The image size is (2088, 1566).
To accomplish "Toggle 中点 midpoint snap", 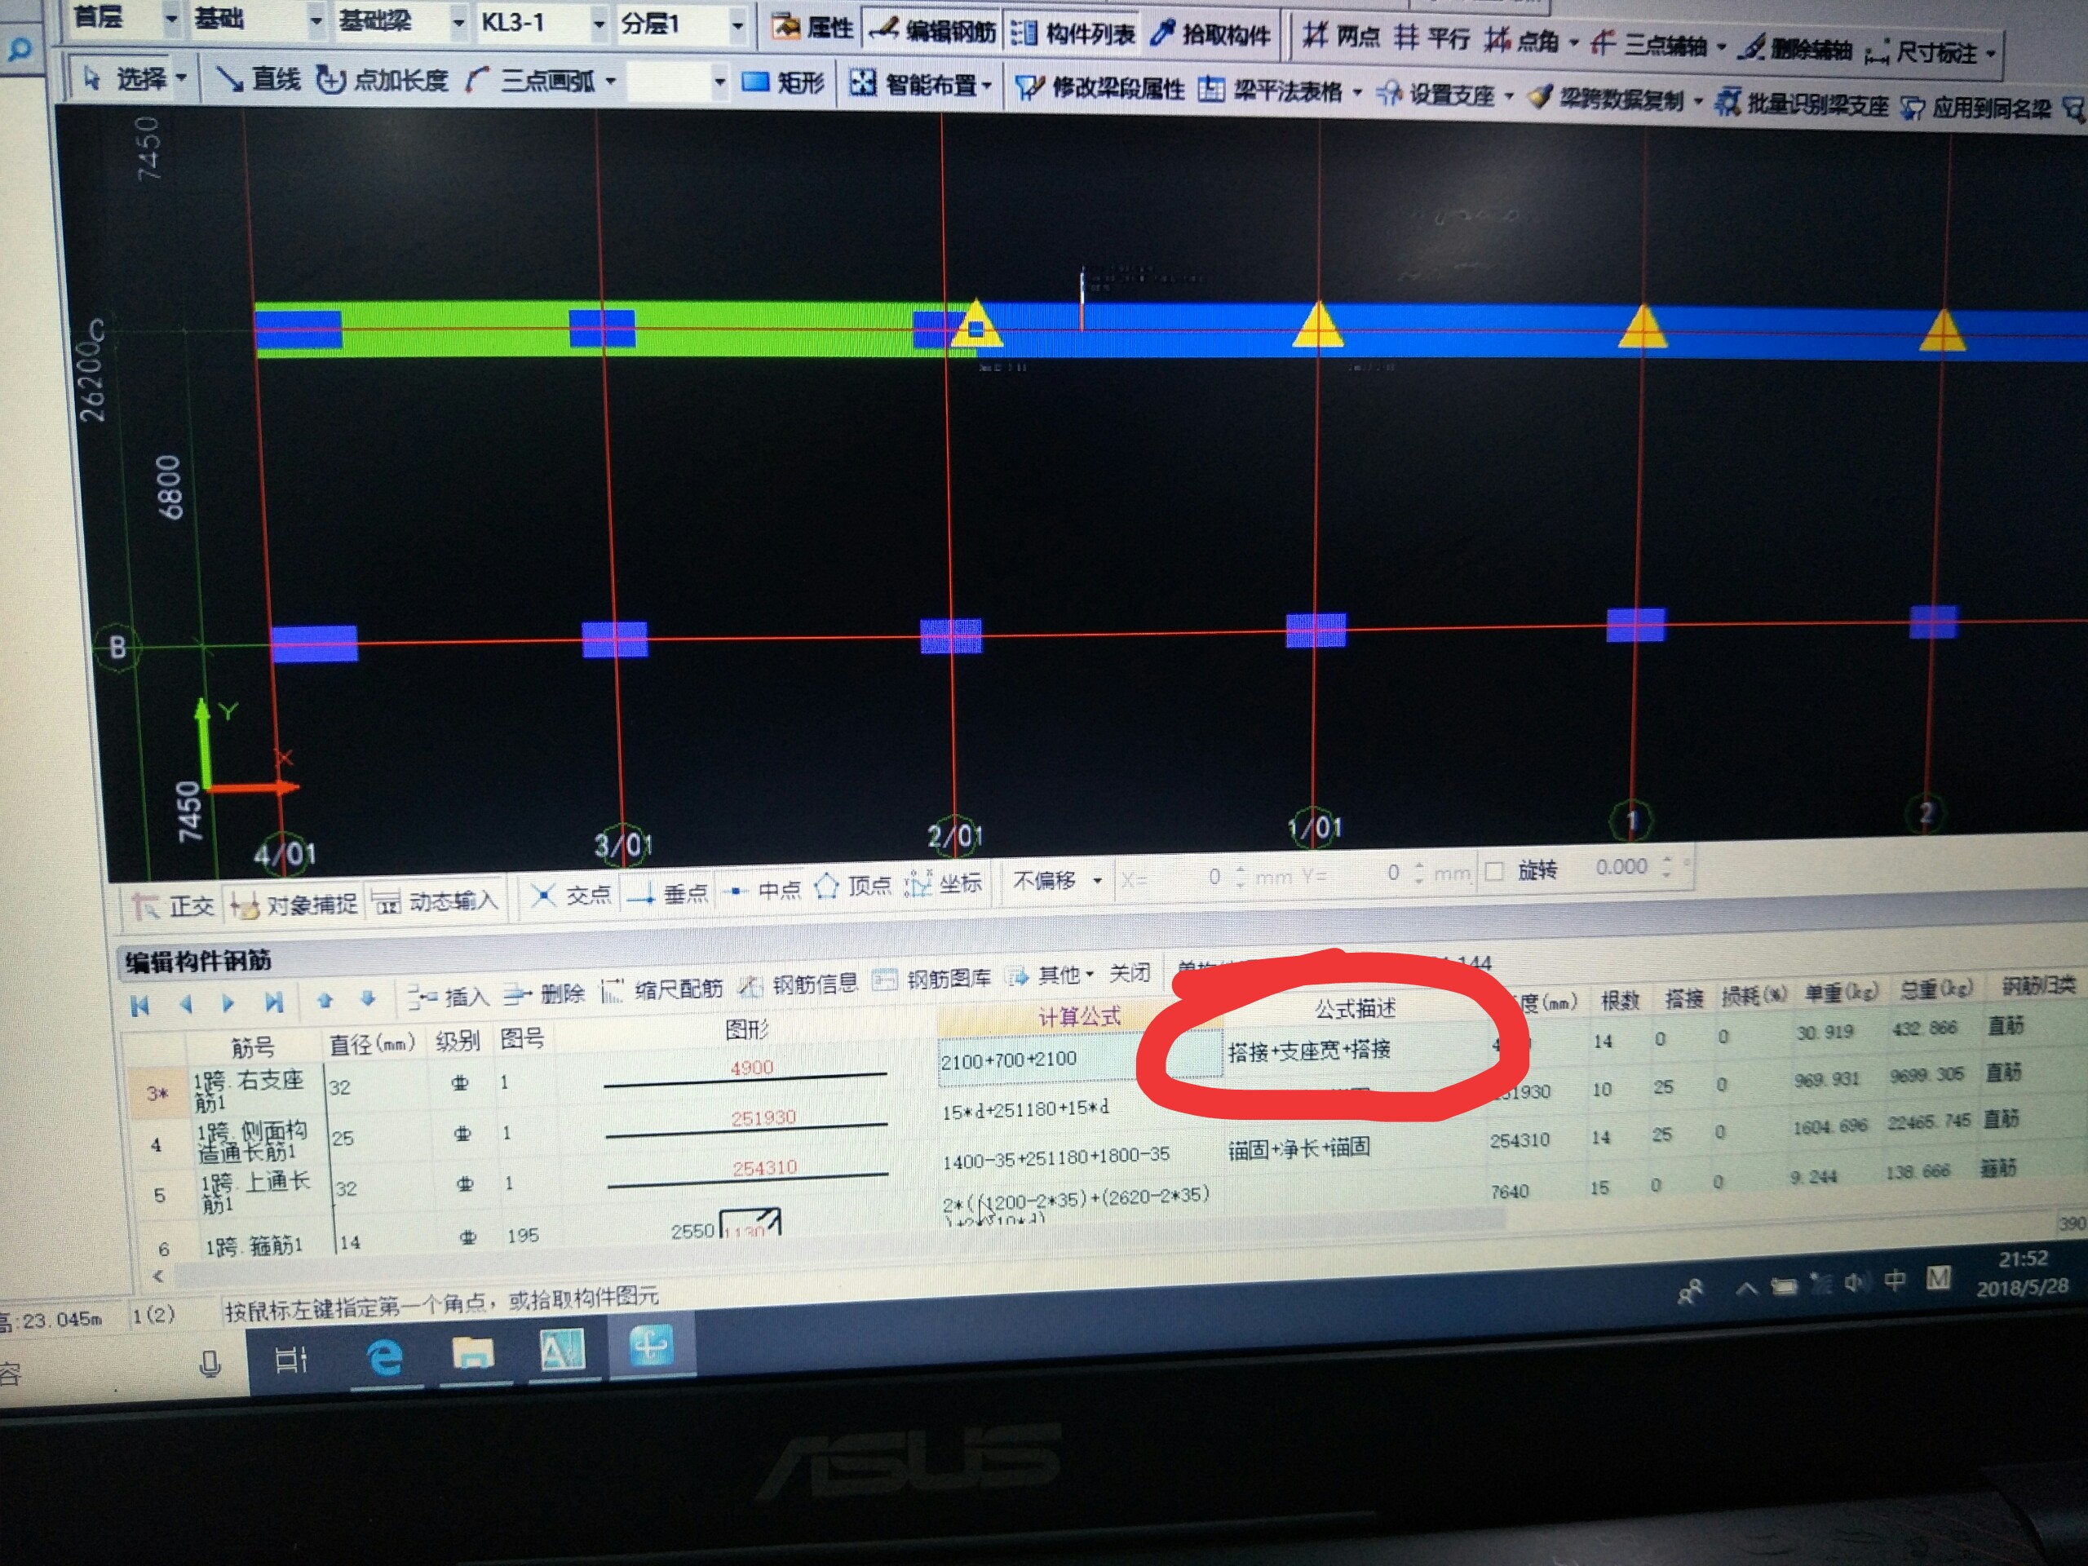I will tap(763, 889).
